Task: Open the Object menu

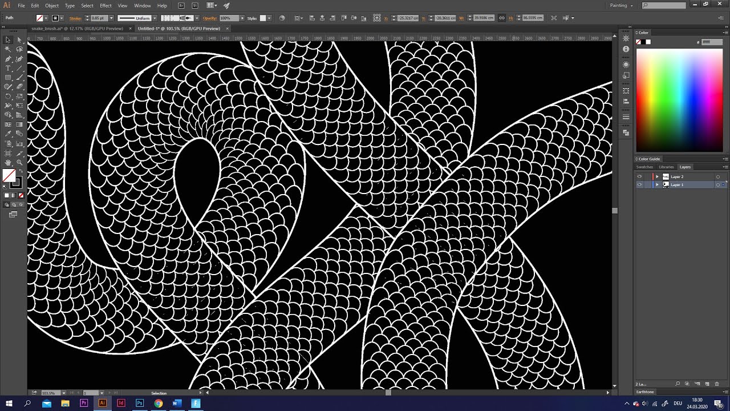Action: tap(52, 5)
